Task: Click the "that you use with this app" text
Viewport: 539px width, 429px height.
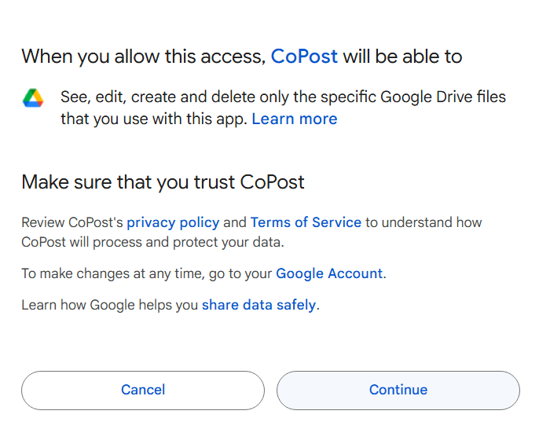Action: click(154, 119)
